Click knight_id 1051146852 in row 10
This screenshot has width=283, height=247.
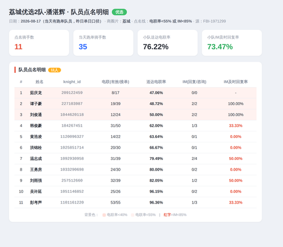pyautogui.click(x=72, y=192)
